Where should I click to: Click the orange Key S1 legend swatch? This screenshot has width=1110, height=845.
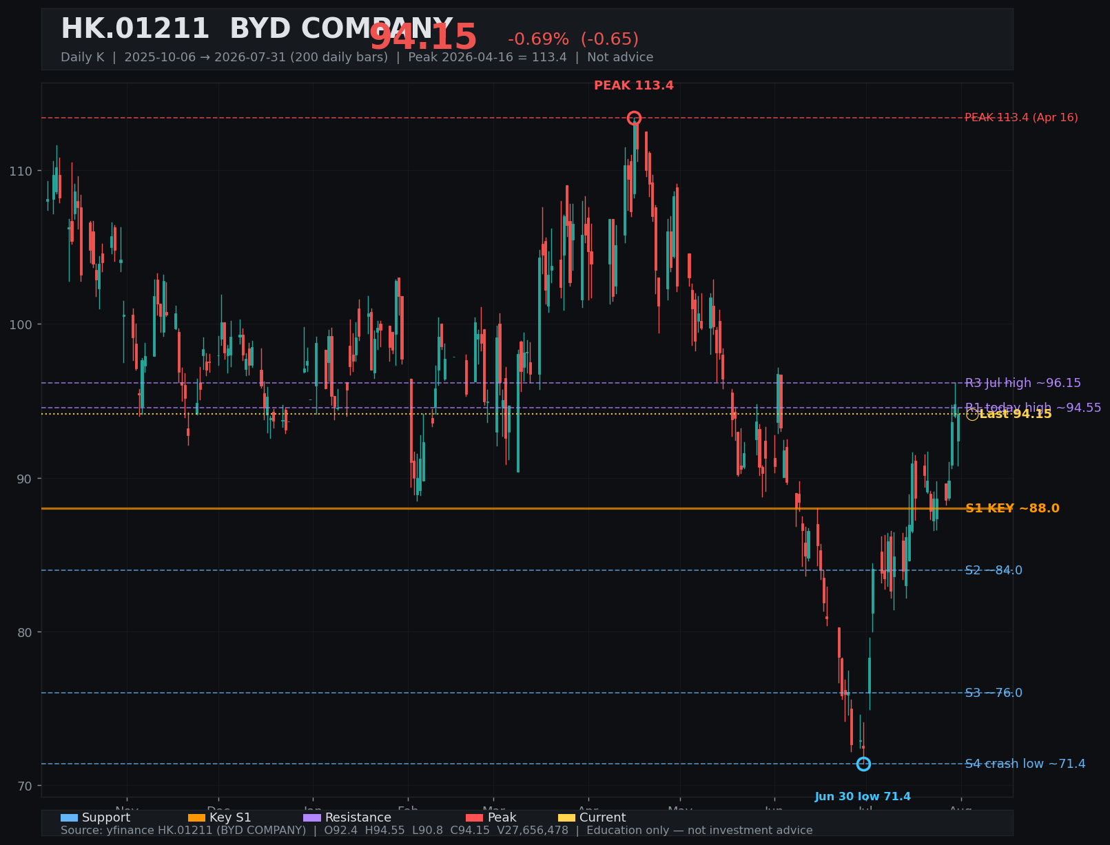(x=196, y=818)
